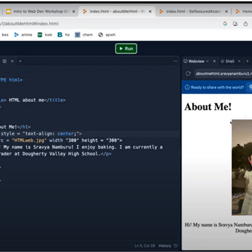This screenshot has height=252, width=252.
Task: Click the 'Hi! My name is Sravya' preview text
Action: (218, 224)
